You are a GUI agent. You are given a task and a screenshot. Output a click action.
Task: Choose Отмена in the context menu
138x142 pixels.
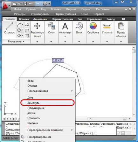click(47, 86)
